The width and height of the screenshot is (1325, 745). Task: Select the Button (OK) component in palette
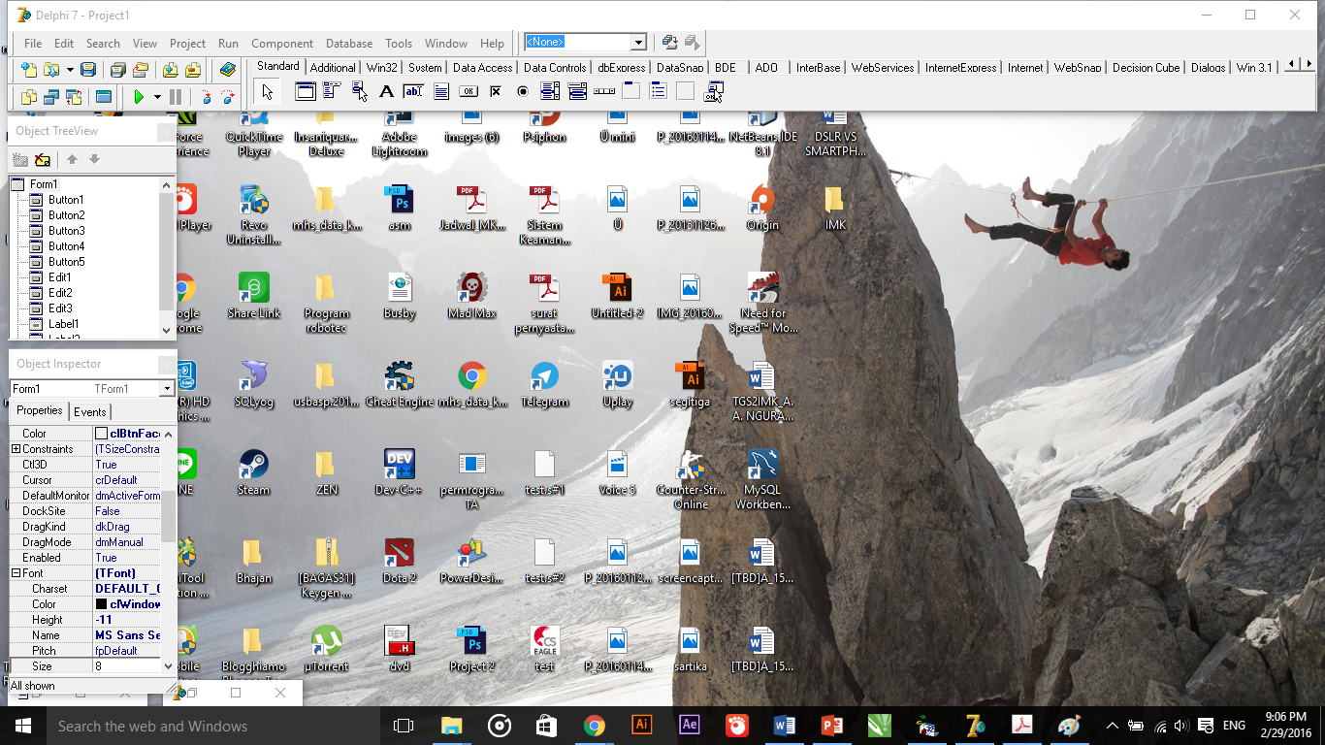point(469,92)
